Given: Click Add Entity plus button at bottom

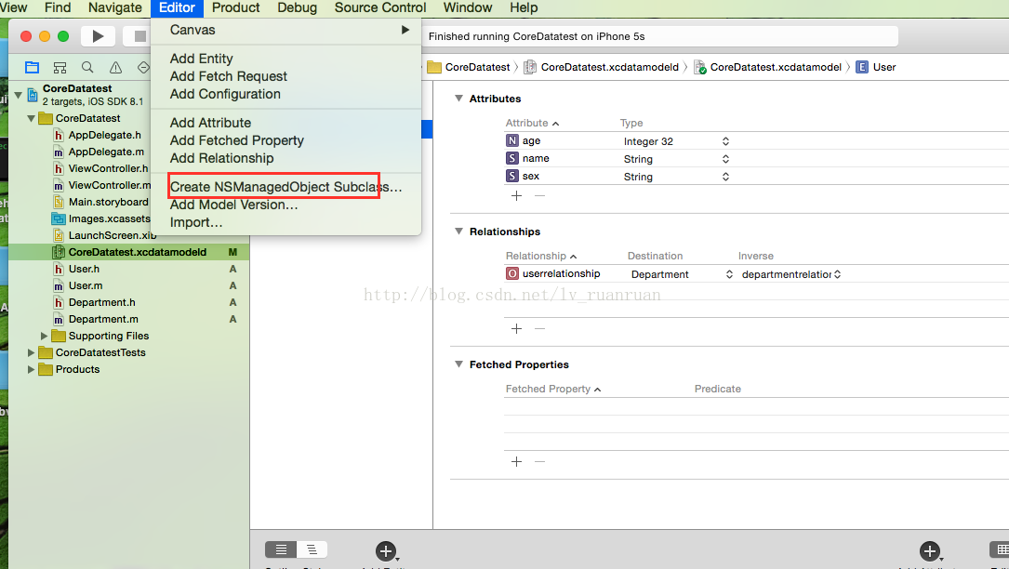Looking at the screenshot, I should (386, 550).
